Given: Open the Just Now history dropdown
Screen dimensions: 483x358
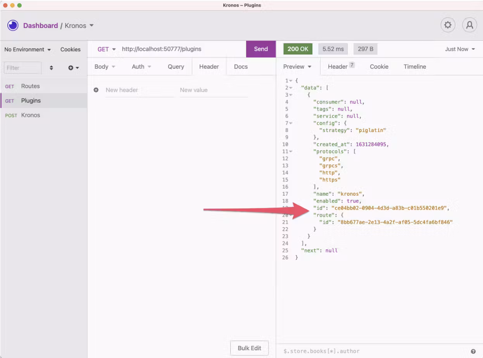Looking at the screenshot, I should tap(460, 49).
